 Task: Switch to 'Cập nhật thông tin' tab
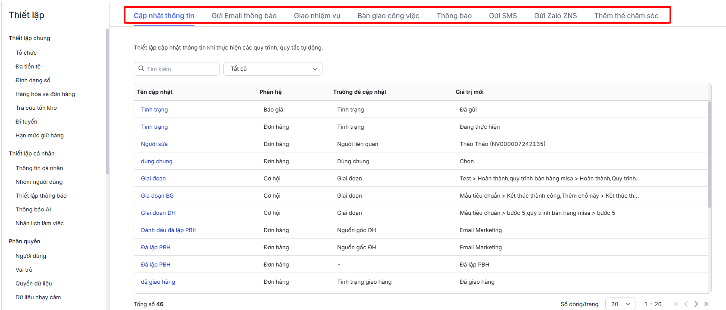pyautogui.click(x=164, y=16)
